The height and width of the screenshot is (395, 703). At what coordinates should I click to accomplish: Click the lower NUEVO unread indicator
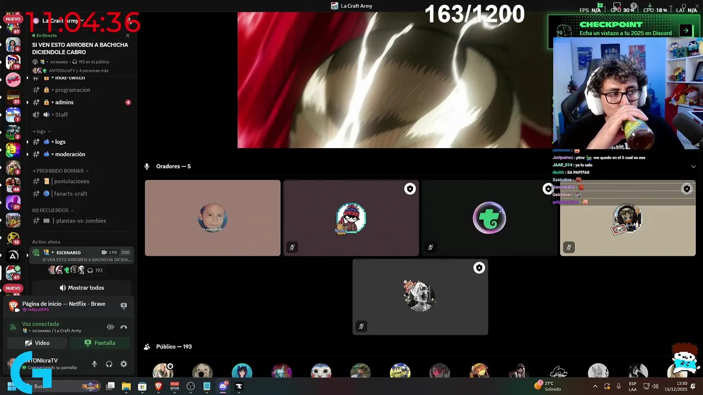(x=13, y=288)
